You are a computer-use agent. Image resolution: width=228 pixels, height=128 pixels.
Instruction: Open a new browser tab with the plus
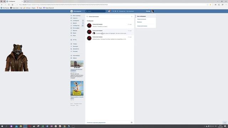coord(25,1)
